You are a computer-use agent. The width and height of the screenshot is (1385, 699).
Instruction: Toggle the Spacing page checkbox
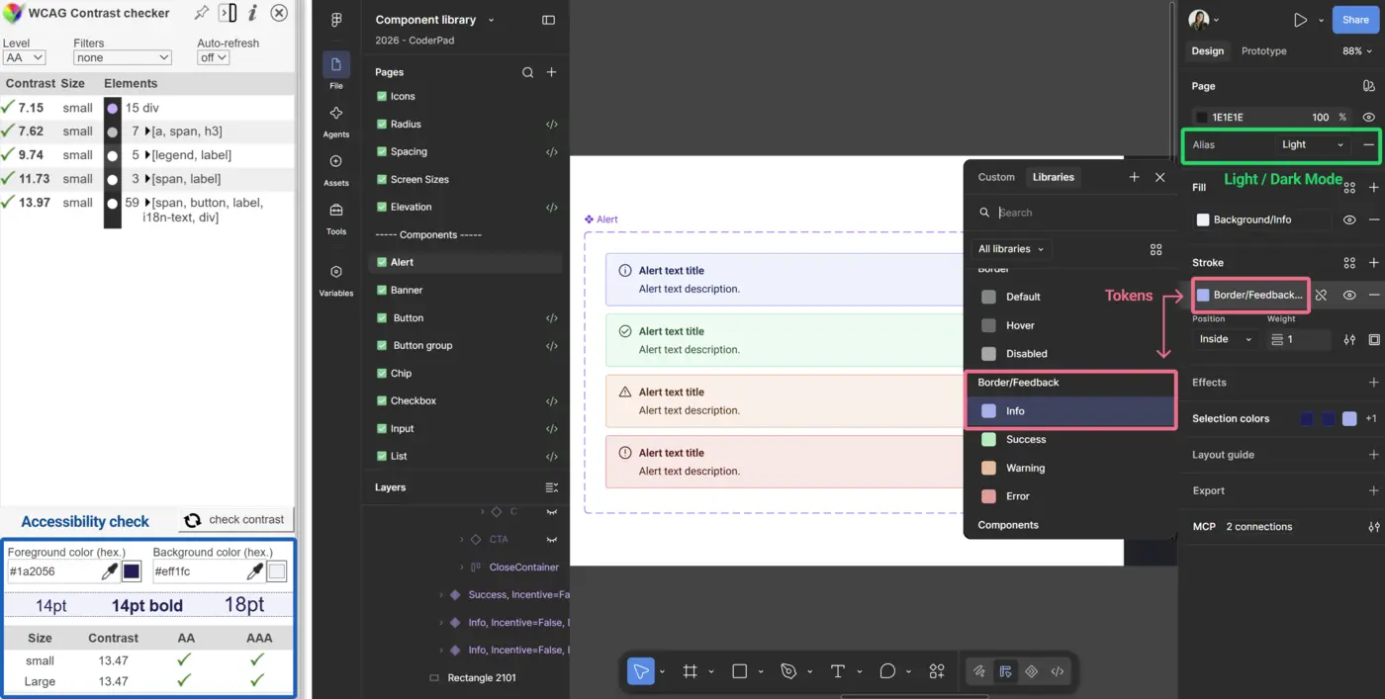point(382,151)
